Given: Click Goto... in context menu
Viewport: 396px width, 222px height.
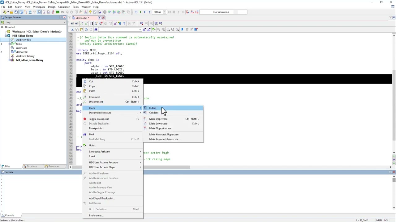Looking at the screenshot, I should point(93,145).
